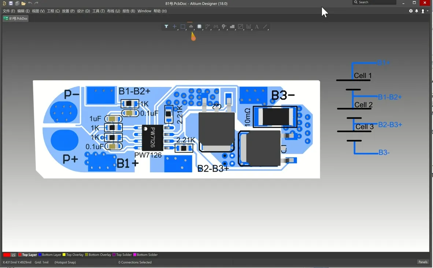Select the place line tool

click(265, 26)
